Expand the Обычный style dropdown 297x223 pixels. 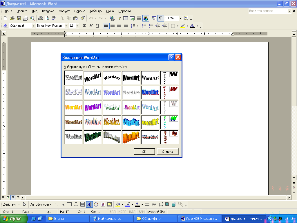(x=33, y=26)
